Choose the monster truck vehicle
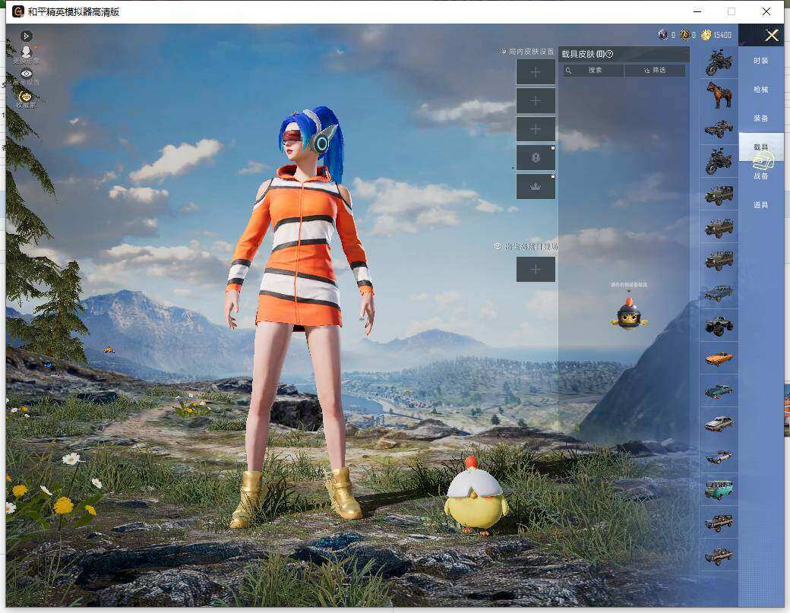 point(719,326)
